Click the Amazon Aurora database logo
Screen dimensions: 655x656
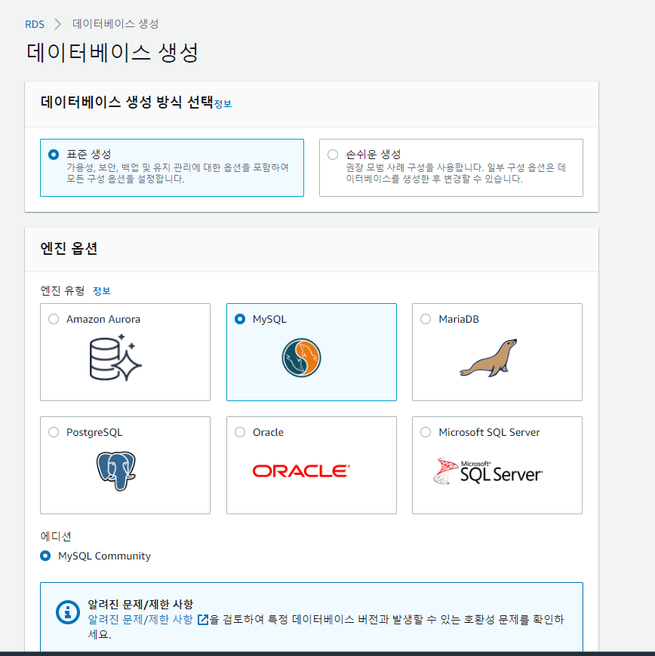pyautogui.click(x=115, y=357)
